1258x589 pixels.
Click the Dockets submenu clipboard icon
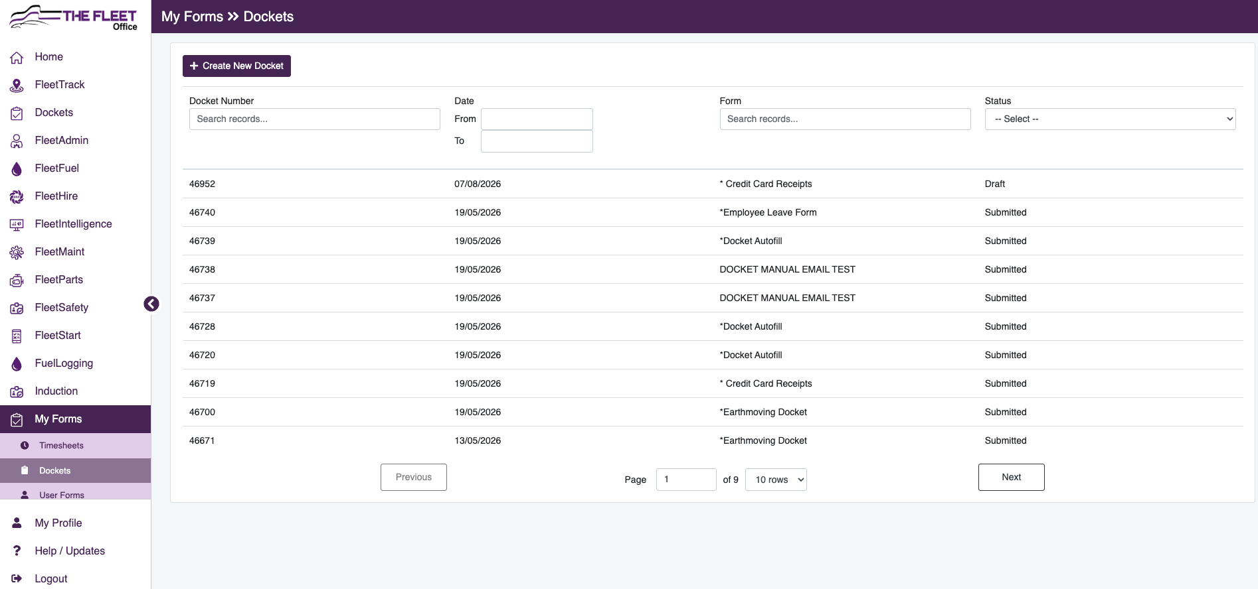[x=25, y=470]
